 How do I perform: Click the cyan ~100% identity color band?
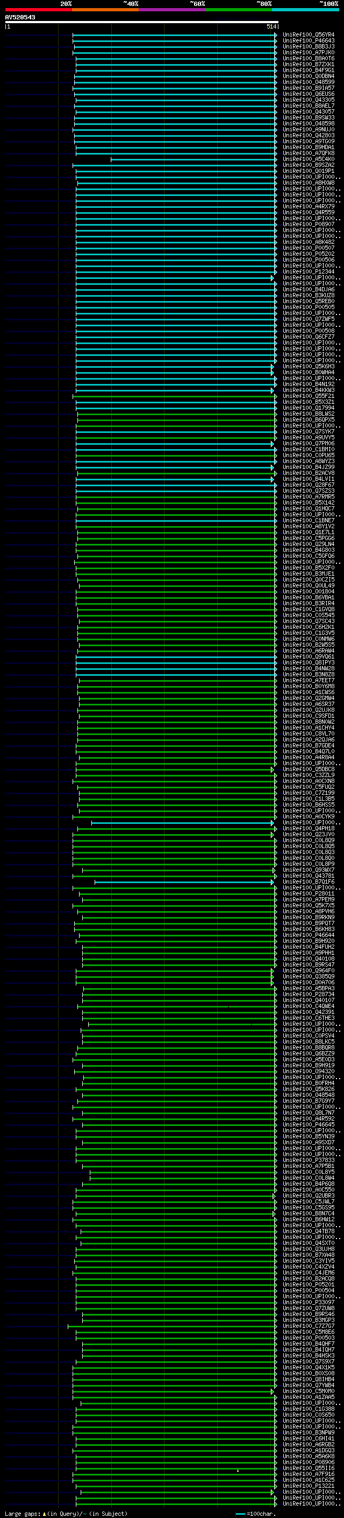306,10
